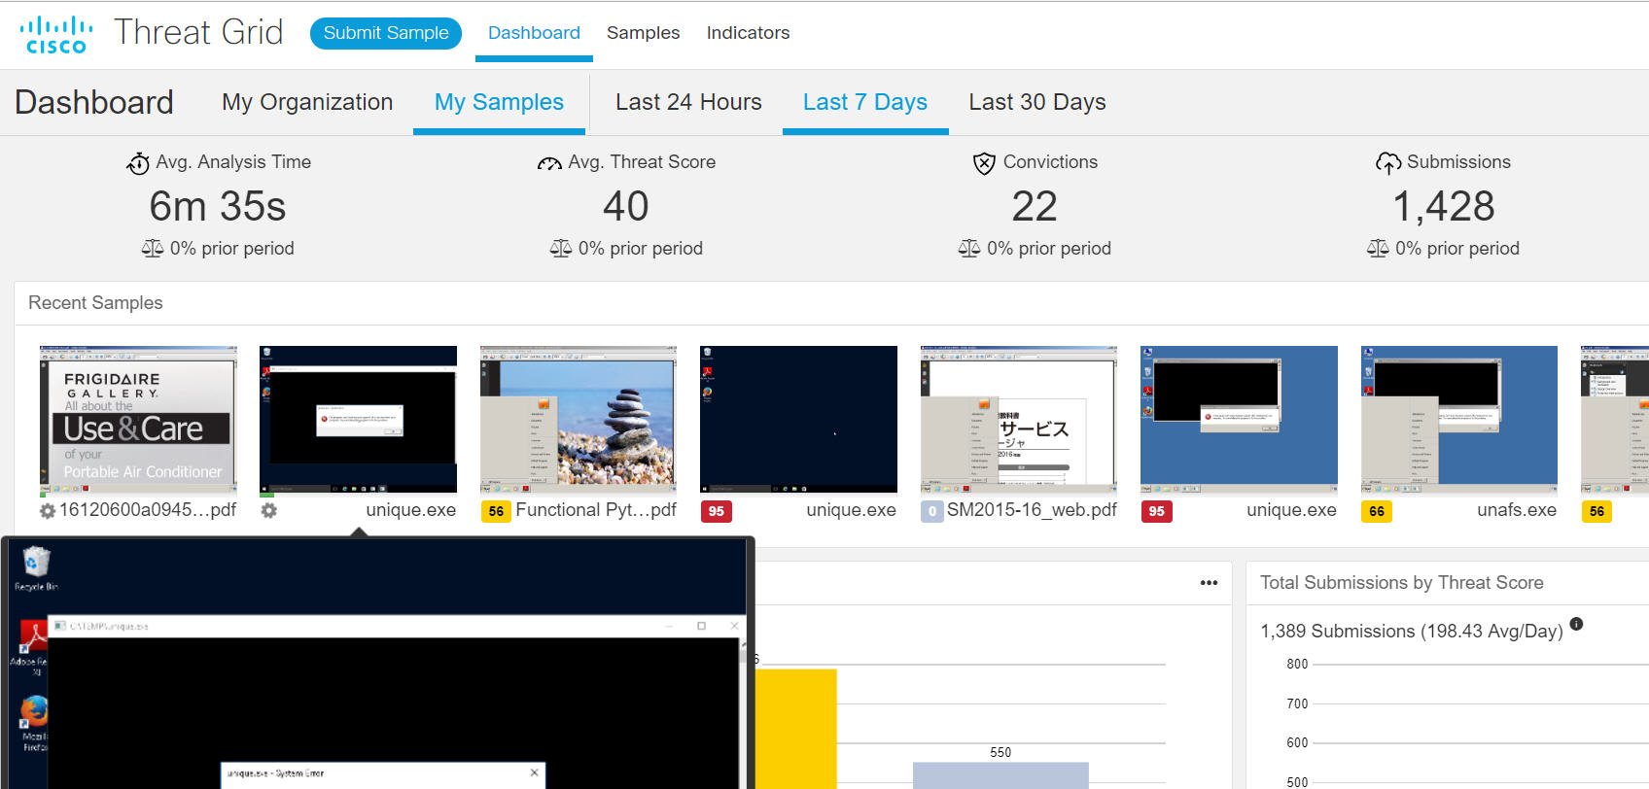The image size is (1649, 789).
Task: Open the Samples menu item
Action: click(x=643, y=33)
